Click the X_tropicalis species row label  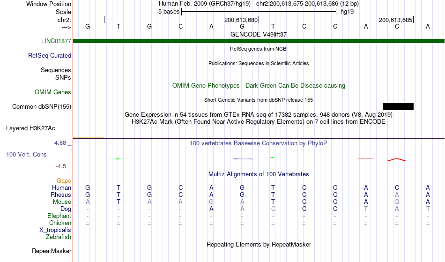pyautogui.click(x=55, y=230)
